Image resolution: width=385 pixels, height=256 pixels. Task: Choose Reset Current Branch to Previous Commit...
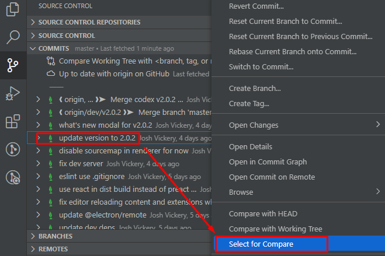[298, 37]
